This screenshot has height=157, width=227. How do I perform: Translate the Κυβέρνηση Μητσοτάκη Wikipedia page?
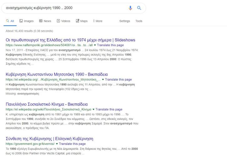(x=118, y=79)
